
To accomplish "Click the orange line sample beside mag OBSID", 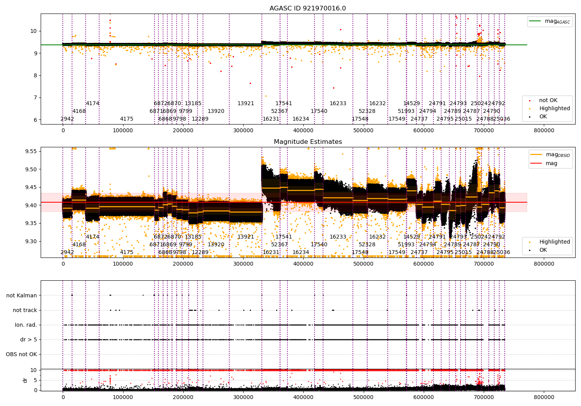I will tap(536, 155).
